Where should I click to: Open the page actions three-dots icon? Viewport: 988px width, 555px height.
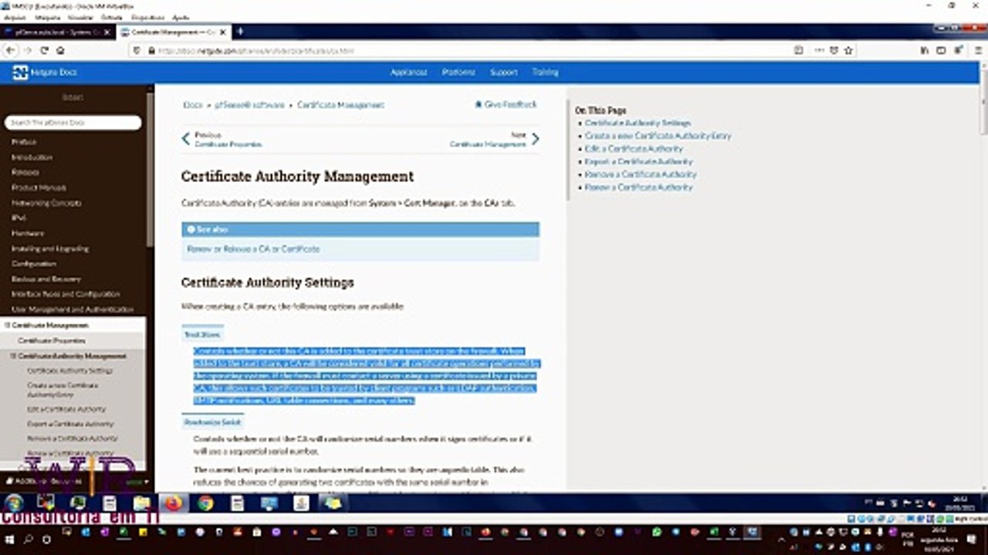tap(820, 50)
